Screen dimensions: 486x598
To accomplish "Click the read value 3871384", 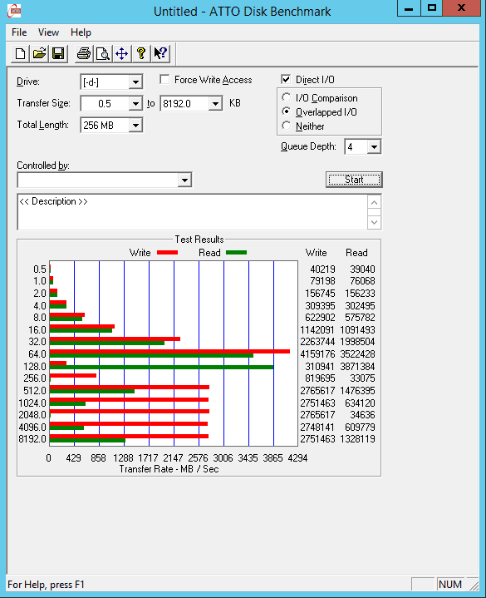I will [x=357, y=367].
